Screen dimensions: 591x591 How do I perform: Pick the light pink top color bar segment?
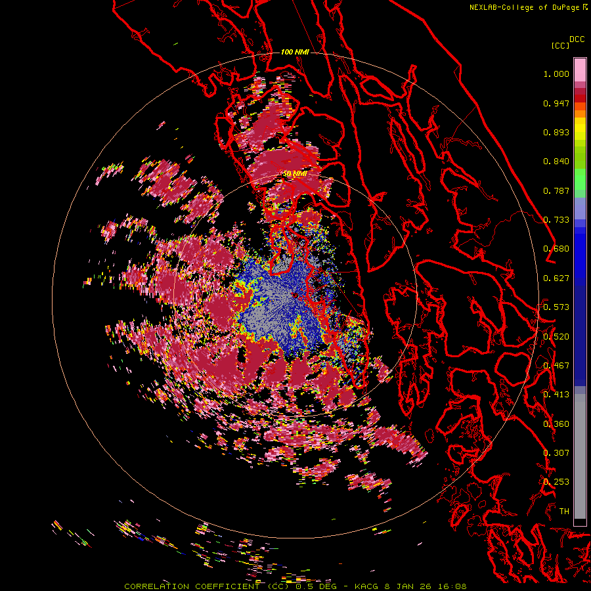(580, 70)
